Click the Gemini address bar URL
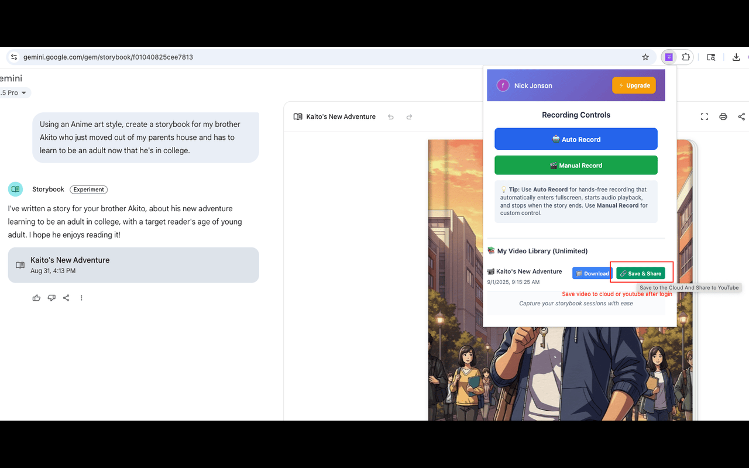 [x=108, y=57]
